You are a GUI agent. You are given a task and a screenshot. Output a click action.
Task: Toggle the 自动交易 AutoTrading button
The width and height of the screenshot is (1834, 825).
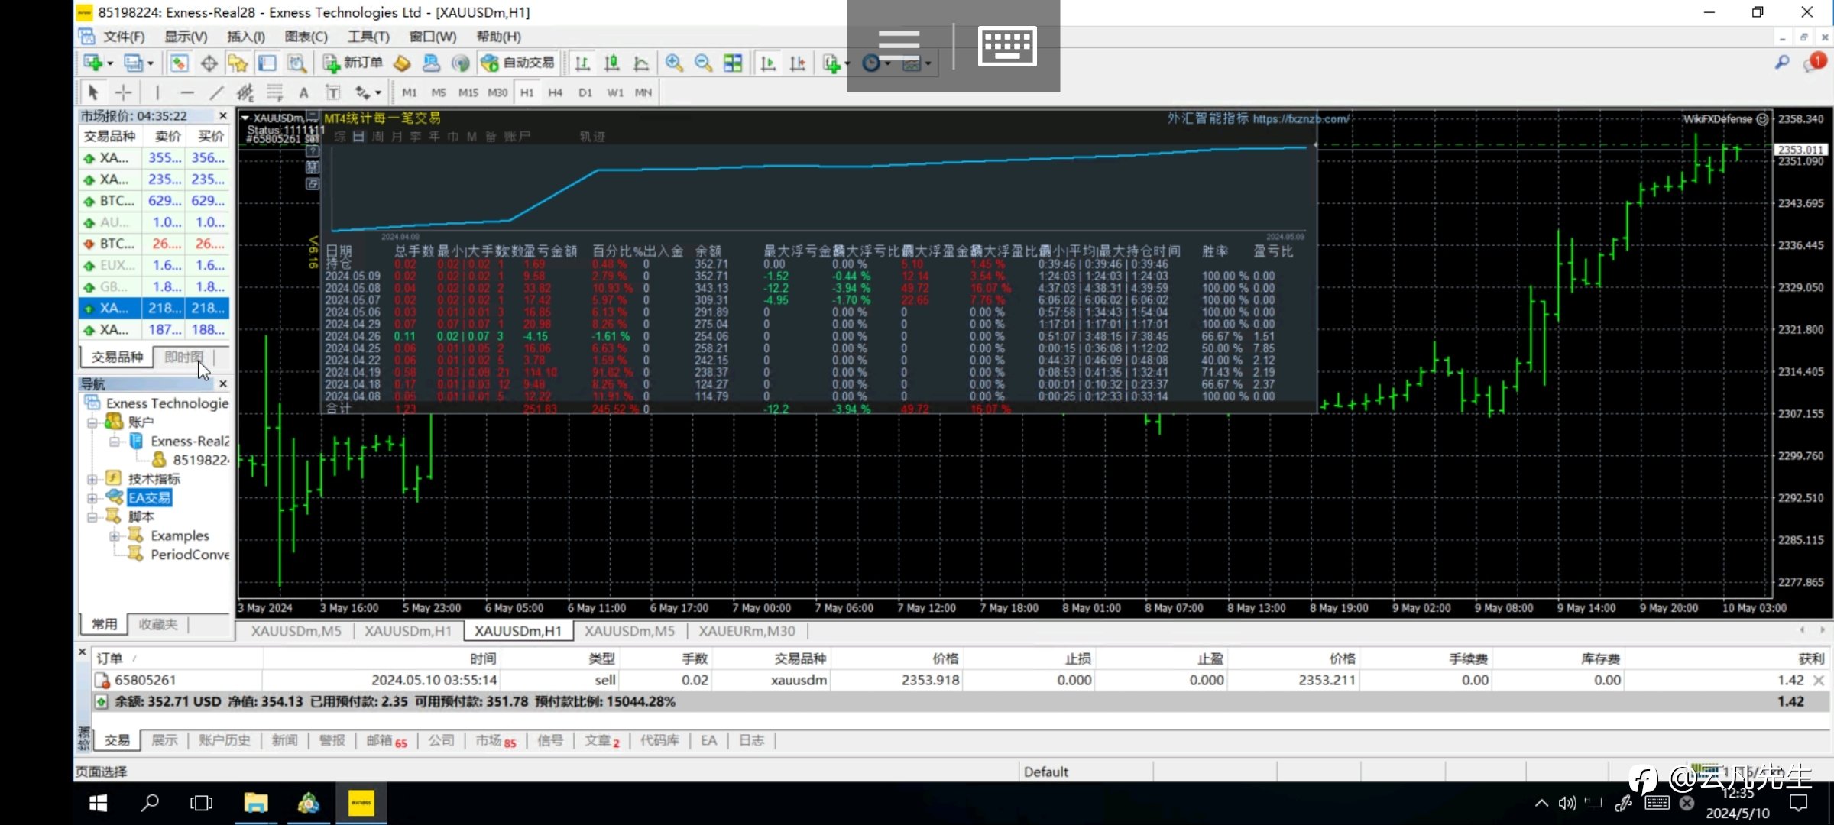coord(518,63)
